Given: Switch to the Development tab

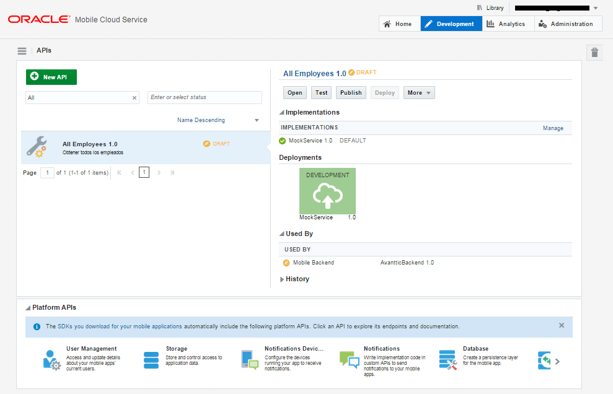Looking at the screenshot, I should click(x=451, y=24).
